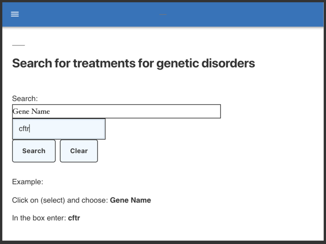The width and height of the screenshot is (326, 244).
Task: Click the "In the box enter:" text
Action: pos(39,218)
